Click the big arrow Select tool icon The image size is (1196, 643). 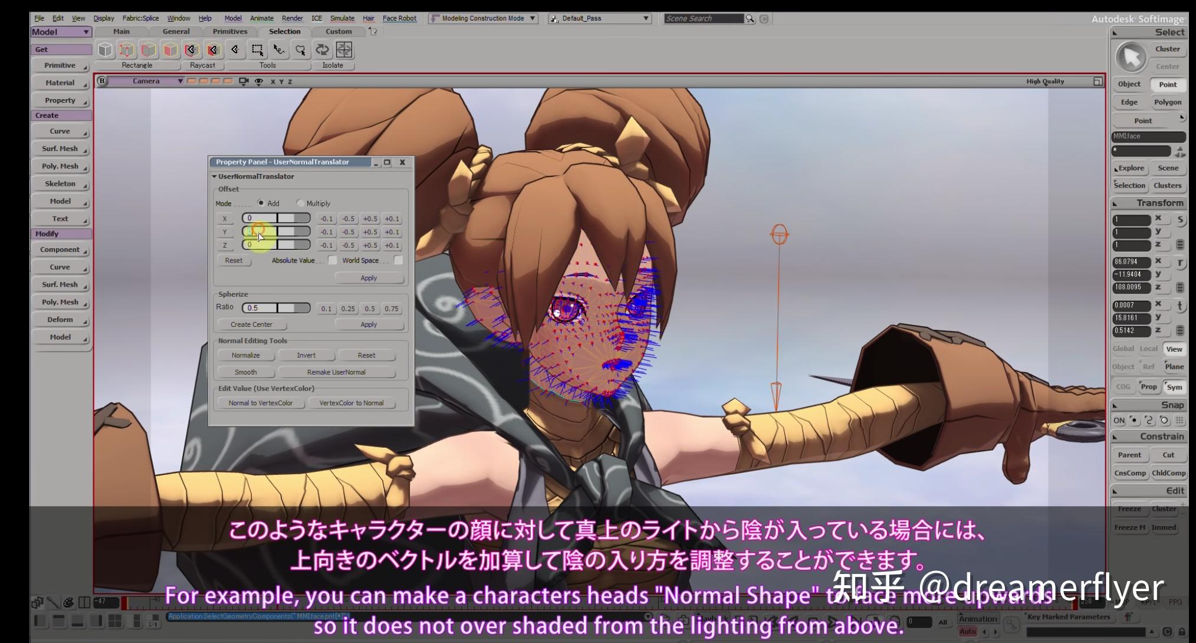pos(1131,57)
